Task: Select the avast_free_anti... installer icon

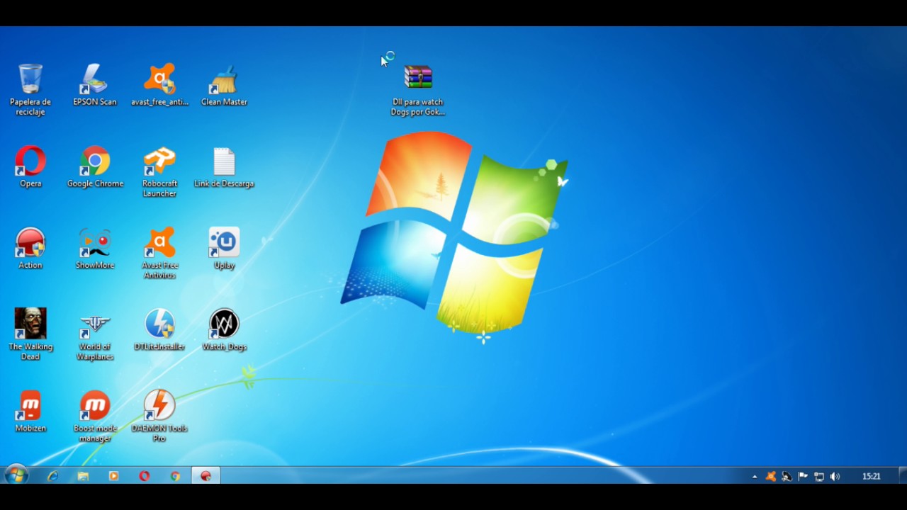Action: tap(159, 84)
